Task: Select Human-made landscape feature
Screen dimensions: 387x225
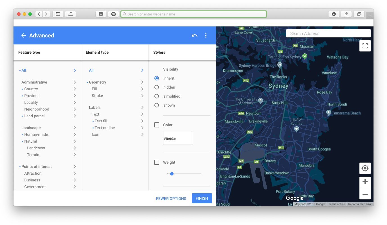Action: point(36,134)
